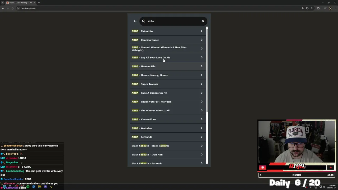Image resolution: width=338 pixels, height=190 pixels.
Task: Click the magnifier icon in search field
Action: [x=144, y=21]
